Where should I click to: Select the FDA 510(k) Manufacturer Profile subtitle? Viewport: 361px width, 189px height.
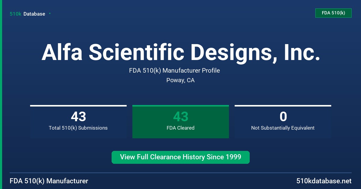click(174, 70)
